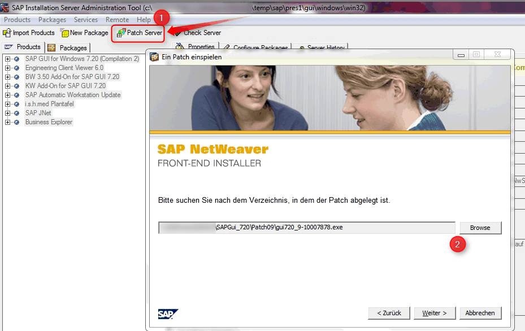Open the Configure Packages tab

pos(255,47)
